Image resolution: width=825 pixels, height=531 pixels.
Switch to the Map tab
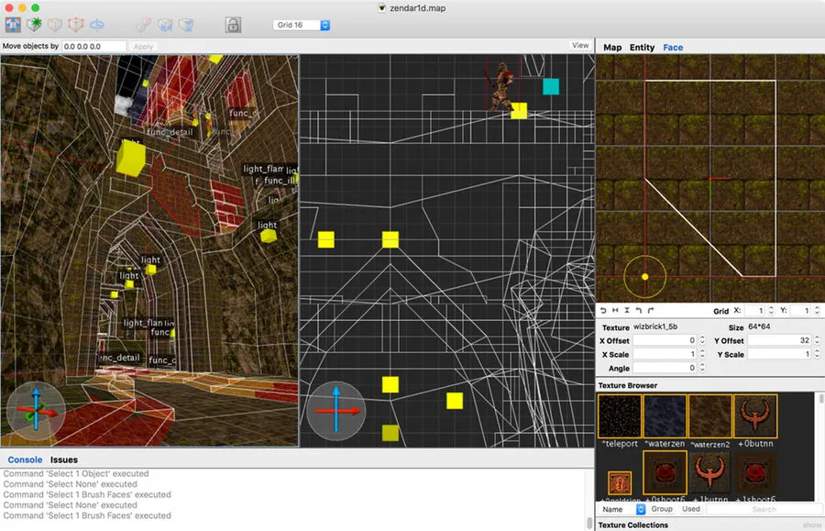click(x=612, y=48)
